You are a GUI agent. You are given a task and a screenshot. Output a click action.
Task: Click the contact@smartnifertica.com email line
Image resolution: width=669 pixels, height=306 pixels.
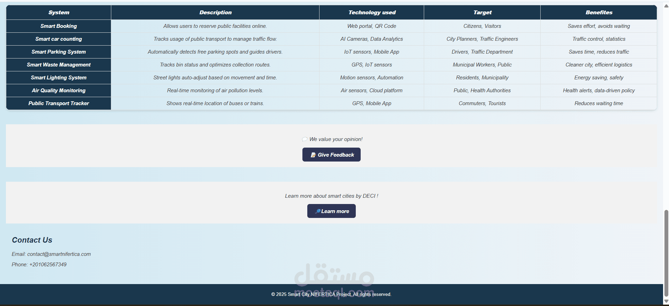(51, 254)
